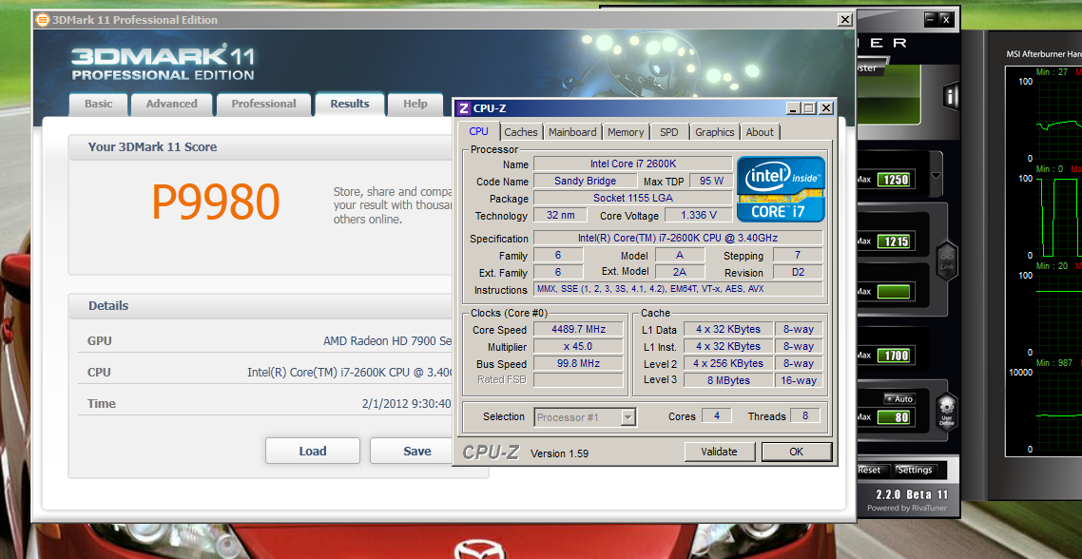Viewport: 1082px width, 559px height.
Task: Click the Level 3 8 MBytes field
Action: tap(727, 380)
